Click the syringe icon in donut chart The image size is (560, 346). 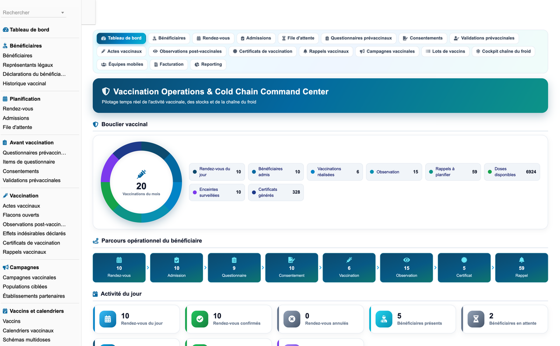click(141, 175)
